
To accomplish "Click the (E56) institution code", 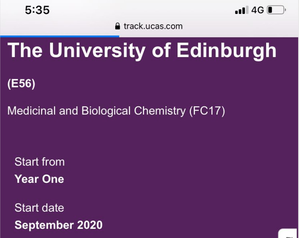I will coord(21,85).
